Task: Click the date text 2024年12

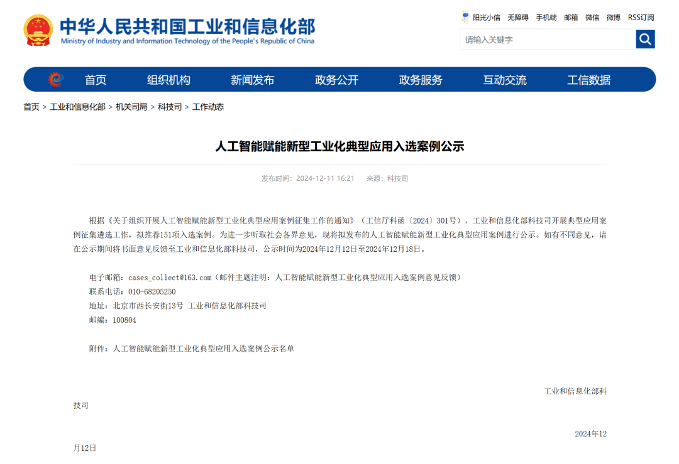Action: coord(590,434)
